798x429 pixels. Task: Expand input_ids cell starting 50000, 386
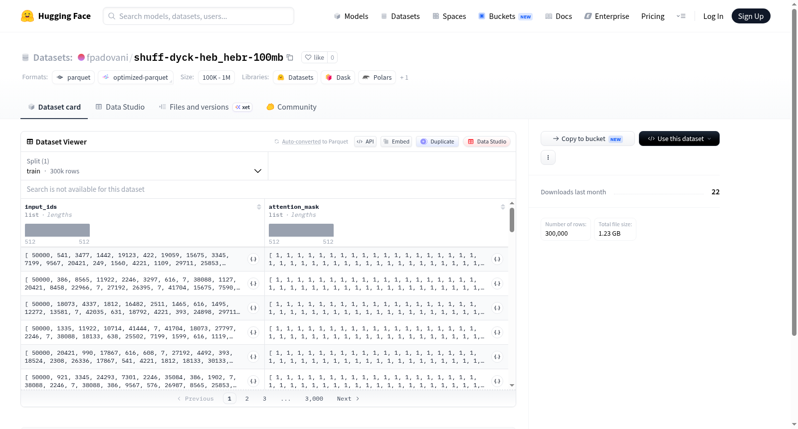point(253,284)
